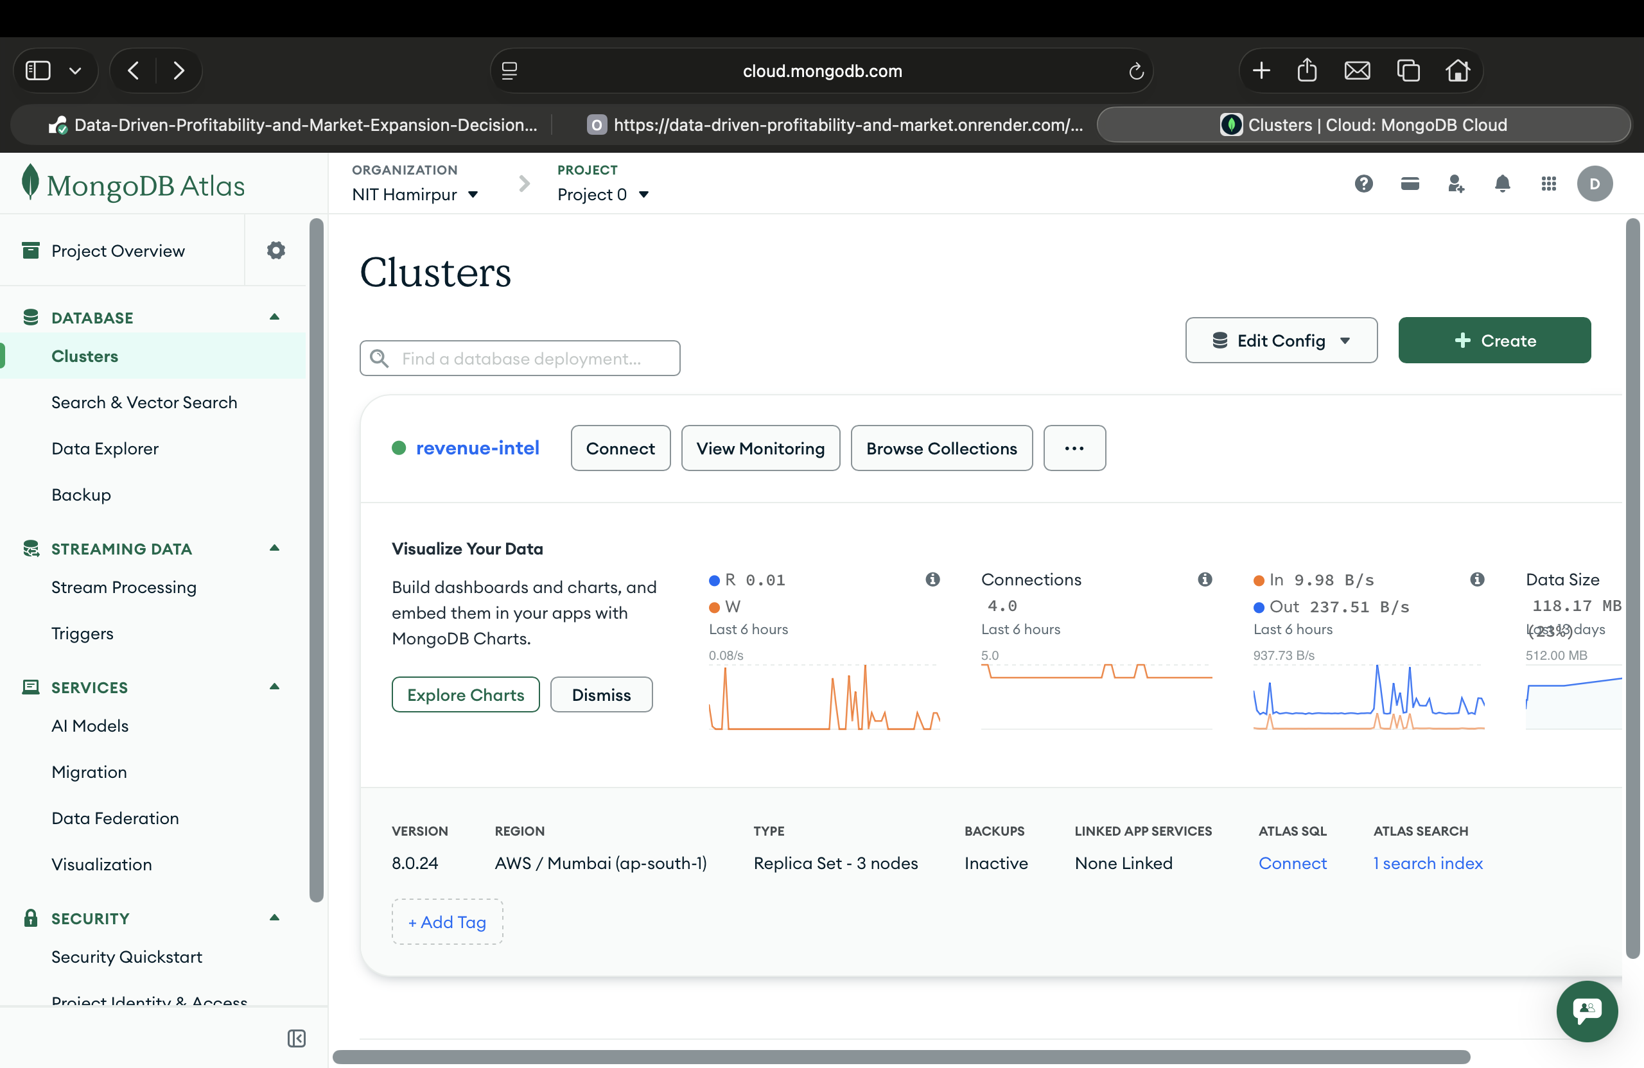
Task: Open the notifications bell
Action: point(1501,184)
